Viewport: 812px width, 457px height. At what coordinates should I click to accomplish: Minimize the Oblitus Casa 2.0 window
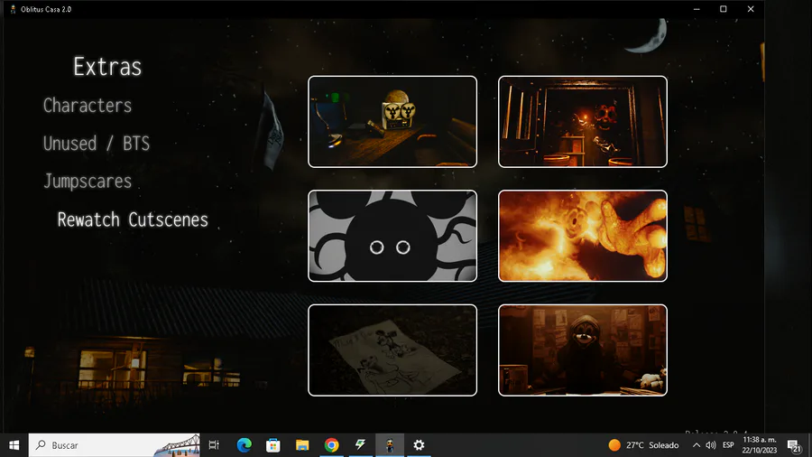697,9
